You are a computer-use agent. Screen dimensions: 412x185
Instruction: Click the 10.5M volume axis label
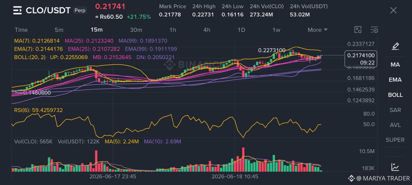(x=367, y=151)
